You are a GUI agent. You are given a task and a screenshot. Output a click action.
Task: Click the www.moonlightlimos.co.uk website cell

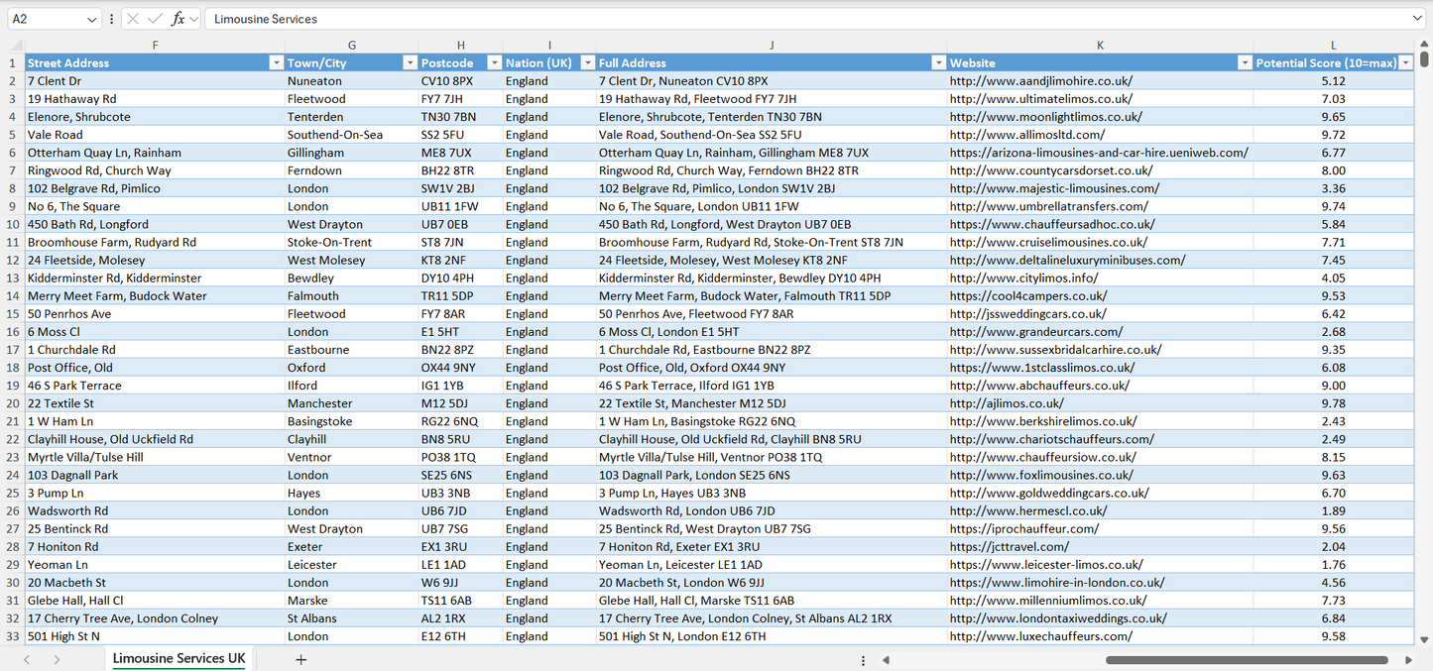pos(1045,117)
